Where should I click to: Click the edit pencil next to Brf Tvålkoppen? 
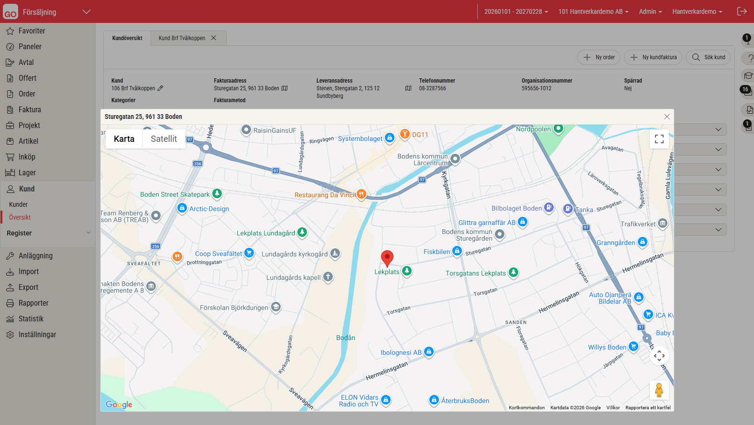coord(161,88)
